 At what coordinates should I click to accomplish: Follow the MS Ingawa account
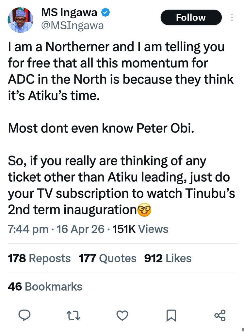tap(191, 18)
